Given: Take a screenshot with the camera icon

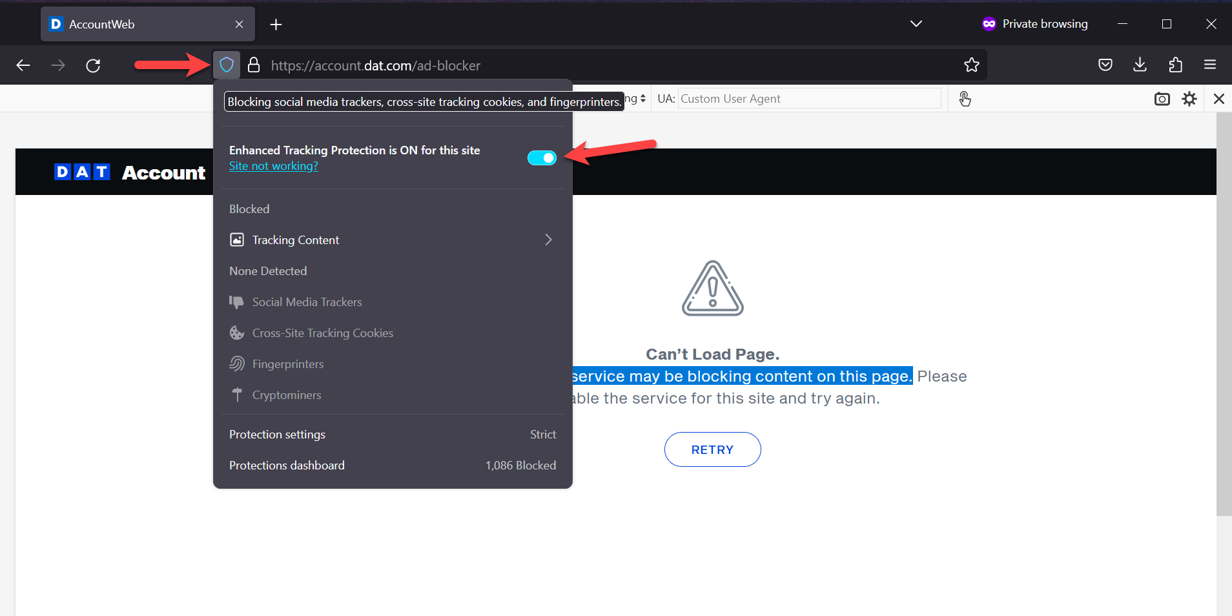Looking at the screenshot, I should (x=1162, y=98).
